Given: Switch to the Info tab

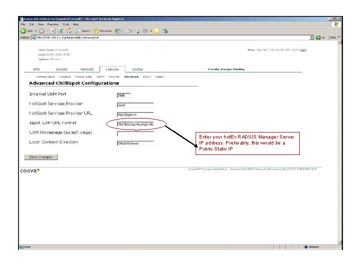Looking at the screenshot, I should tap(37, 69).
